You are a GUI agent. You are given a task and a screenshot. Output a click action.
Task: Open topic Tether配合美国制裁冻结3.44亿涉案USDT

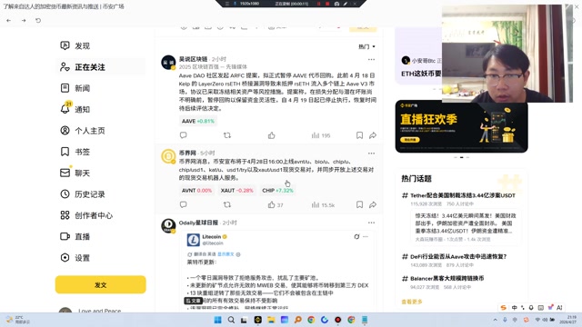[x=463, y=195]
